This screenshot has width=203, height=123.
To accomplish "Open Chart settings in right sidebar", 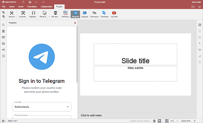I will click(200, 56).
